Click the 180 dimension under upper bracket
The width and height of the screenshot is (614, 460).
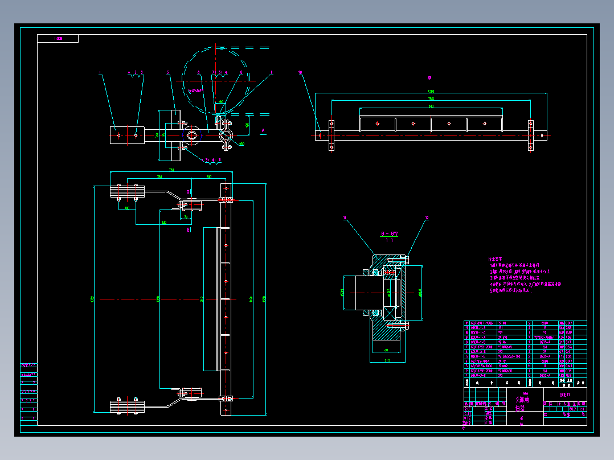tap(127, 208)
